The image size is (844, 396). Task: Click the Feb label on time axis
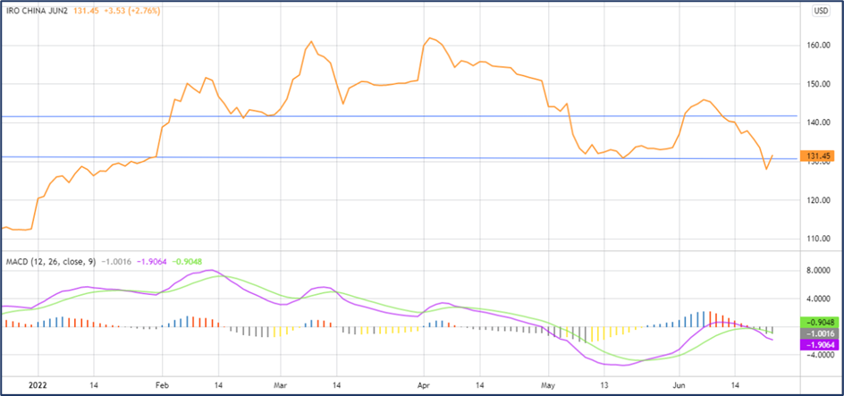coord(162,385)
